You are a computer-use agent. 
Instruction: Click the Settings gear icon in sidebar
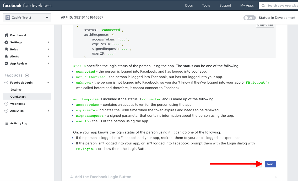point(6,42)
